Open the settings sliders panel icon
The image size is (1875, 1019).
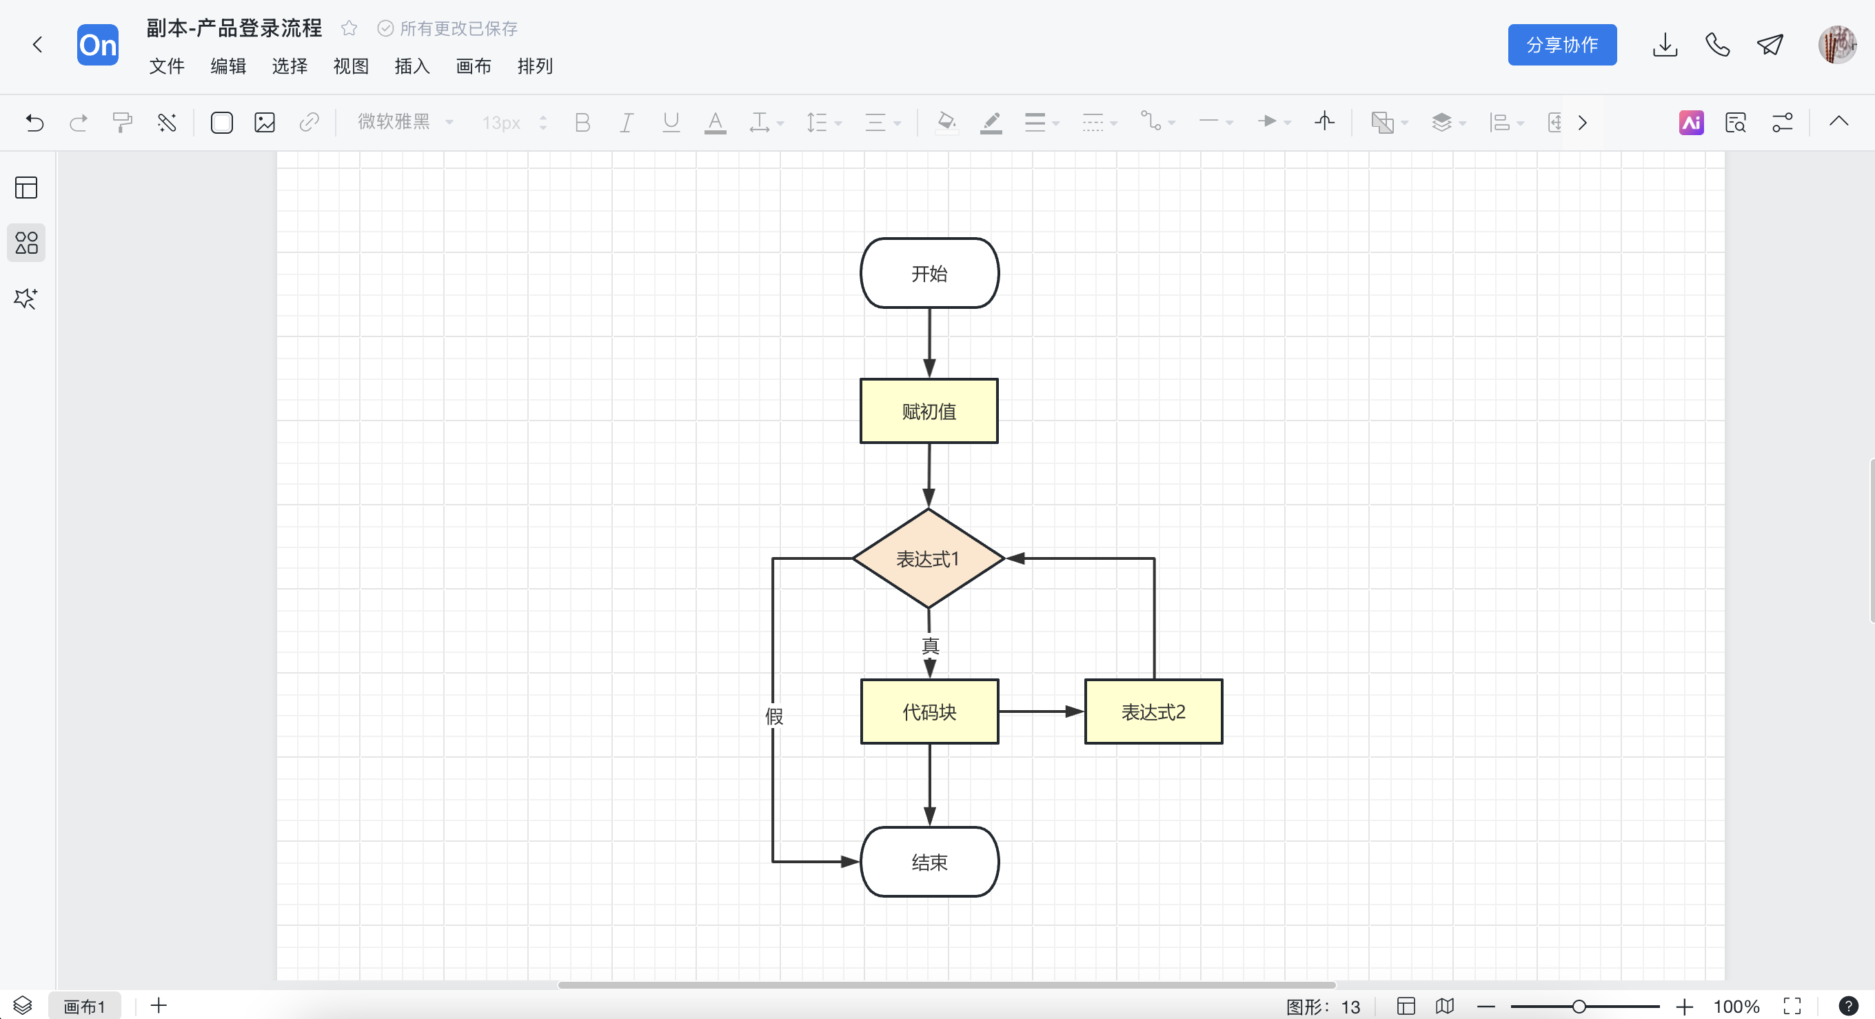tap(1782, 122)
